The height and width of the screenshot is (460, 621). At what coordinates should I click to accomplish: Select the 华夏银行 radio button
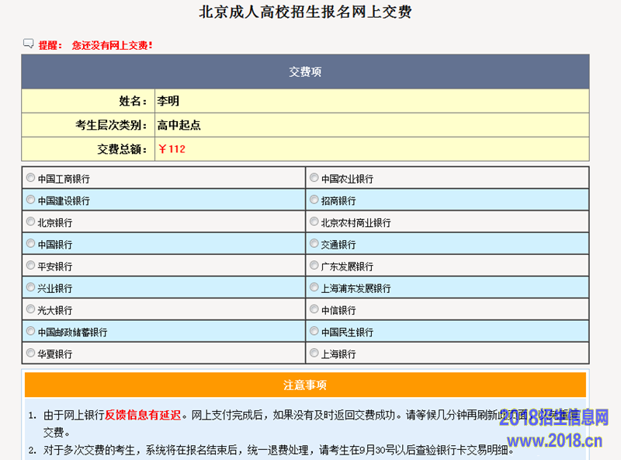(31, 353)
